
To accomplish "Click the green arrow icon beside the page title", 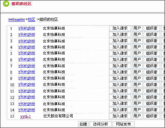I will (6, 4).
